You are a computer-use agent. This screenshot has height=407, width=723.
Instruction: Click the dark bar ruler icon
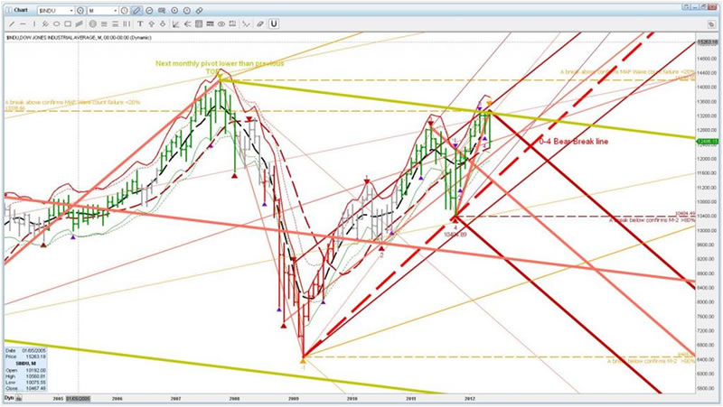click(210, 24)
